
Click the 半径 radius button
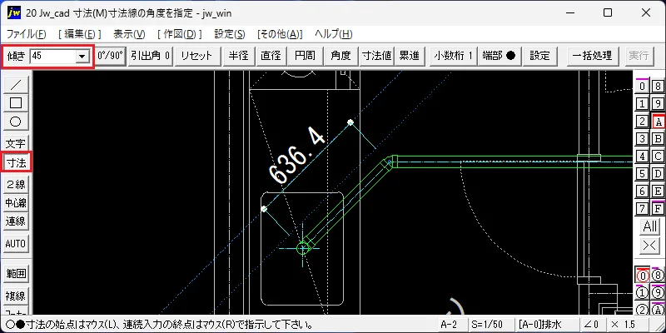238,56
